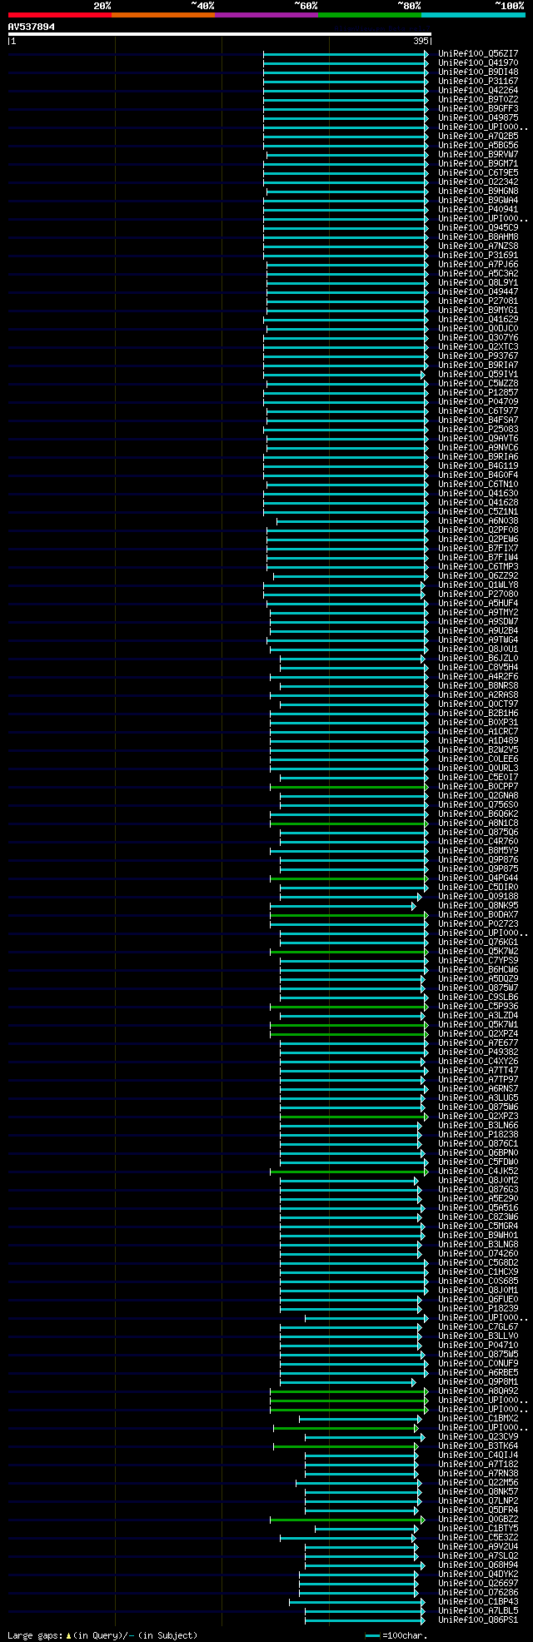This screenshot has height=1642, width=533.
Task: Open the UniRef100_Q41630 hit link
Action: [x=478, y=493]
